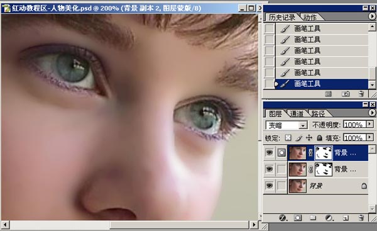Click the padlock on the 背景 layer

click(x=364, y=186)
